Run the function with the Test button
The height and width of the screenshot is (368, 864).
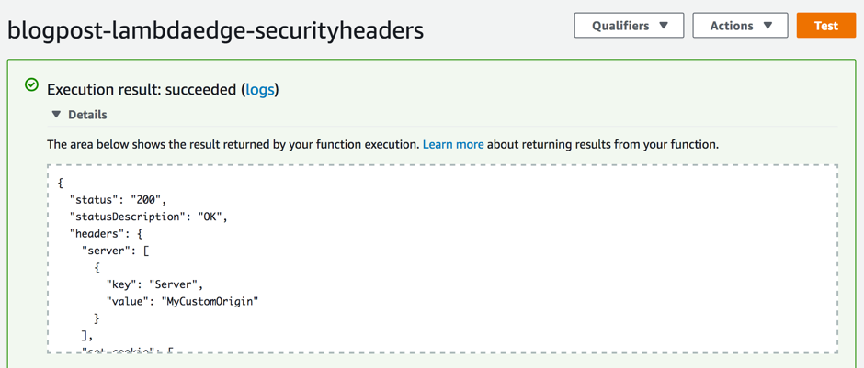tap(826, 26)
